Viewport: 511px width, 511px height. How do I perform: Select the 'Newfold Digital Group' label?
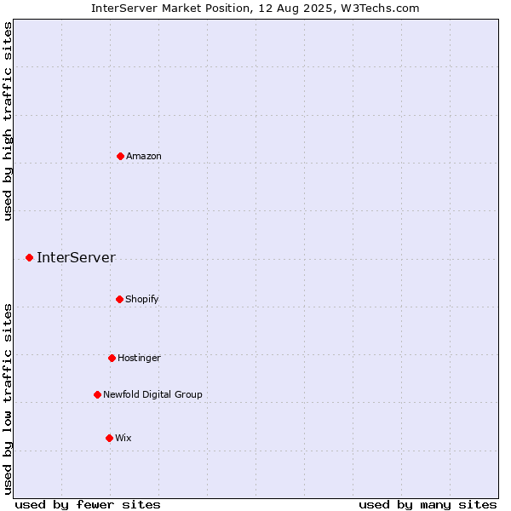coord(152,394)
